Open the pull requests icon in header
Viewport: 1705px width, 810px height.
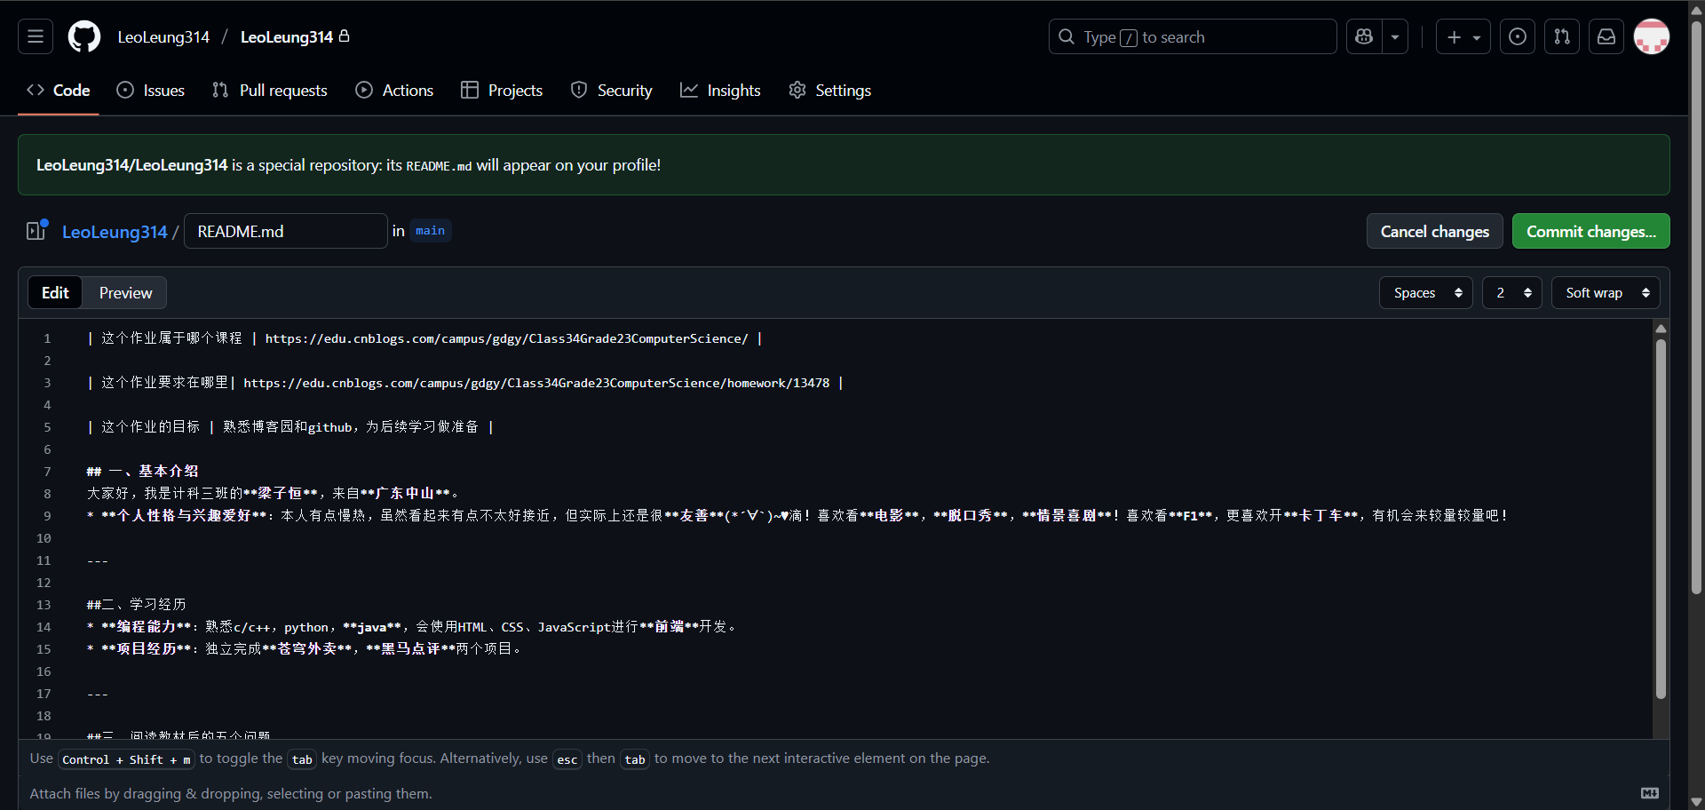click(1562, 36)
